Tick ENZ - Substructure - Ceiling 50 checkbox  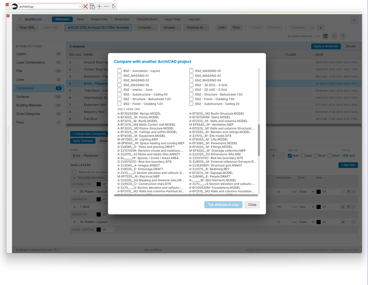[x=119, y=94]
